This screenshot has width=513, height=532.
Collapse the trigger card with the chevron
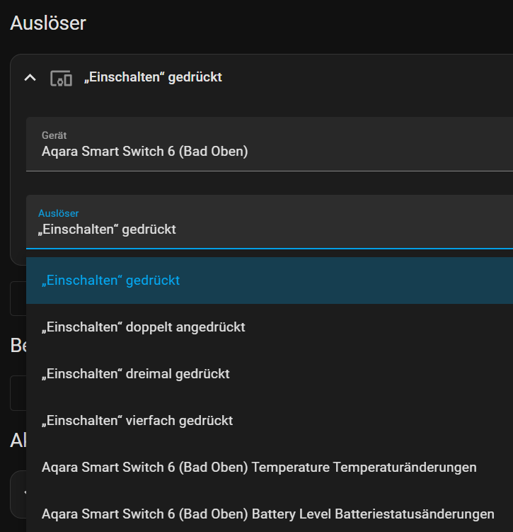30,77
